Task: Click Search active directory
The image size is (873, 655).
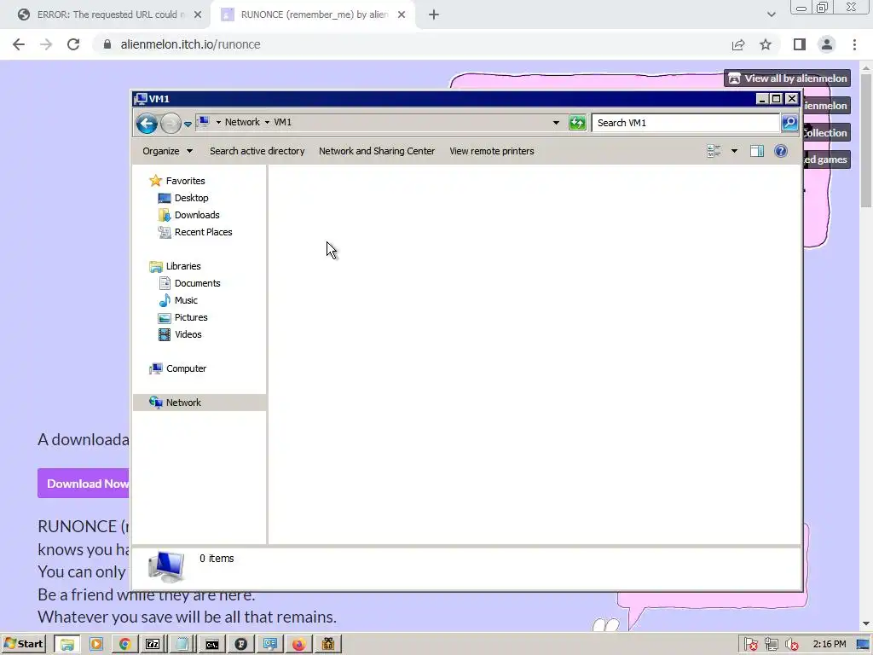Action: 257,151
